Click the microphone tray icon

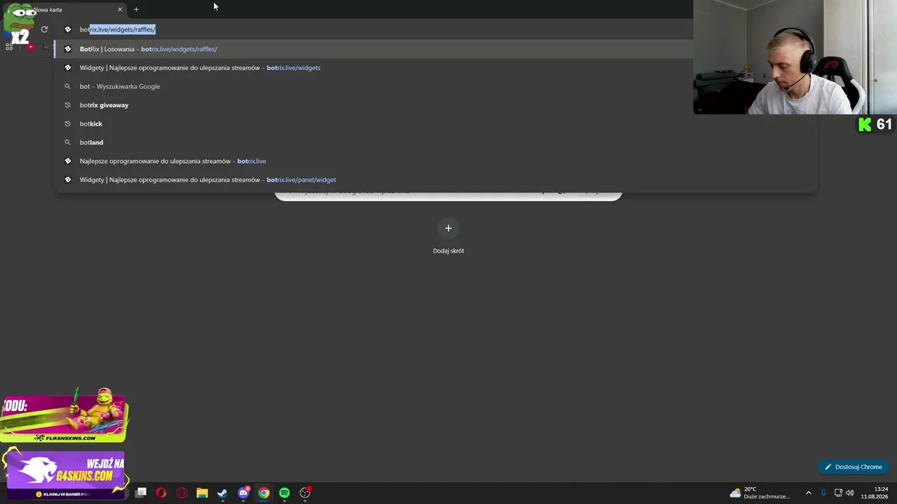tap(823, 493)
